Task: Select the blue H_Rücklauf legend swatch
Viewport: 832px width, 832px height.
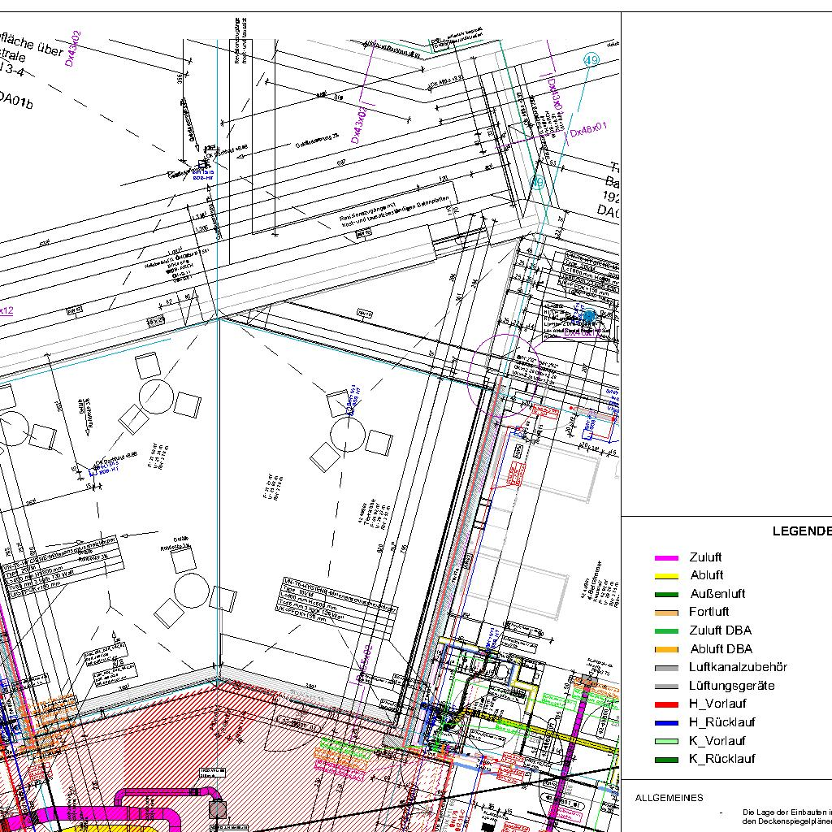Action: (x=666, y=722)
